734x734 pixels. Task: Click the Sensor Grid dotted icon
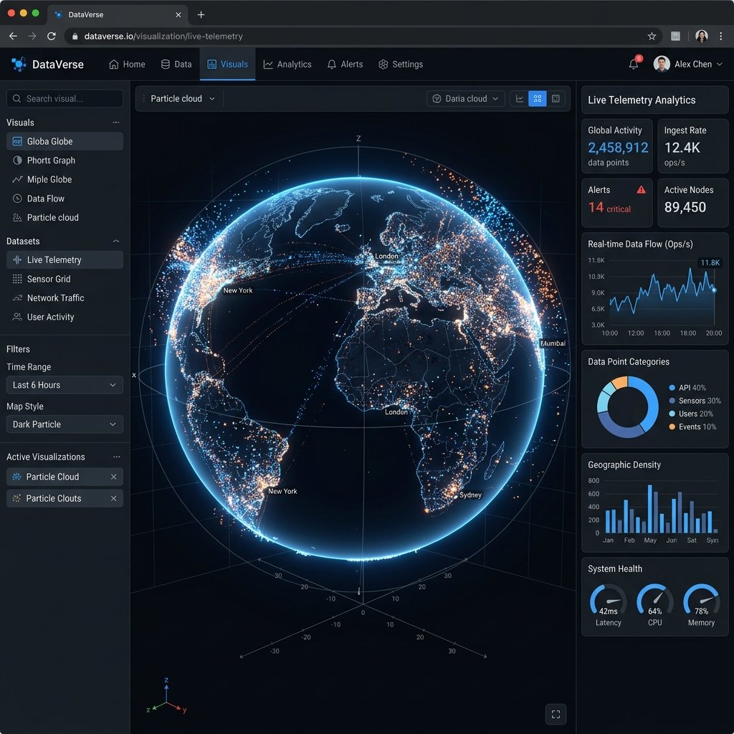click(x=17, y=279)
